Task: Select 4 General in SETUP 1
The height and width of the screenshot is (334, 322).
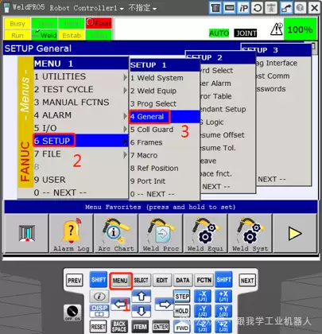Action: (x=165, y=117)
